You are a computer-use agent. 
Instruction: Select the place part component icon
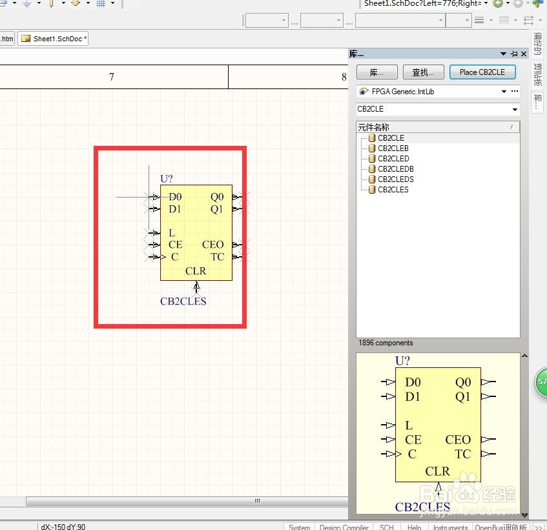point(51,3)
